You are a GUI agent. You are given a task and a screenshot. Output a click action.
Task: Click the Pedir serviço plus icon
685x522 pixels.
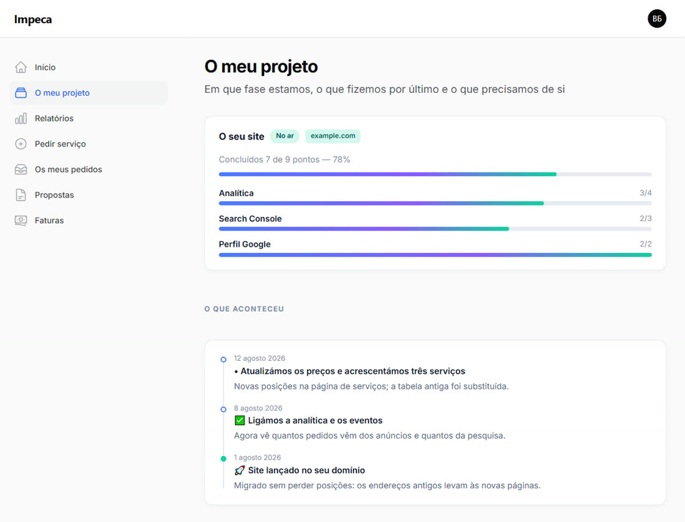tap(21, 144)
